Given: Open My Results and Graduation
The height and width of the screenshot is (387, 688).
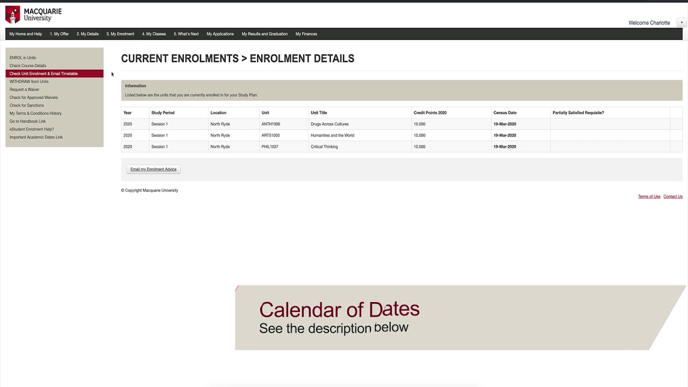Looking at the screenshot, I should 264,34.
